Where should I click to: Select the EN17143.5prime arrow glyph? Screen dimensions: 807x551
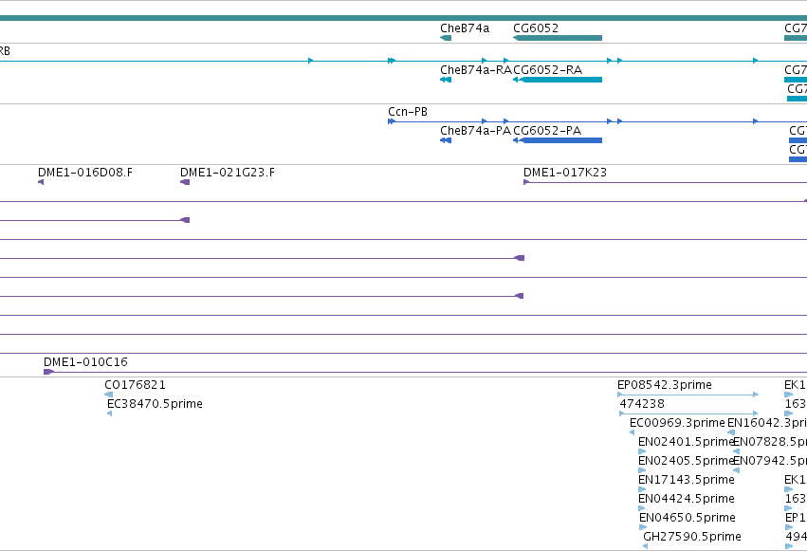tap(642, 489)
